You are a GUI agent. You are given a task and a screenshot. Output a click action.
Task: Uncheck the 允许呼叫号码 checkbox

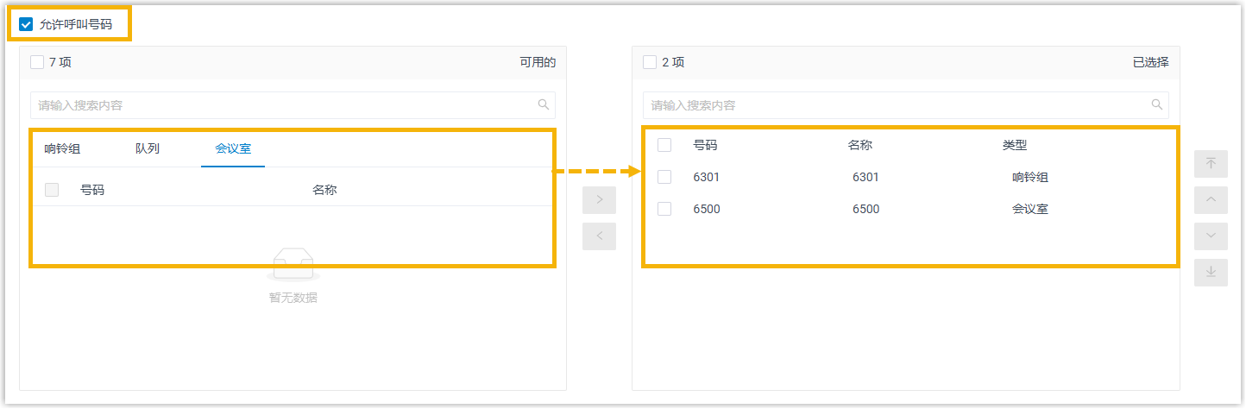tap(26, 24)
